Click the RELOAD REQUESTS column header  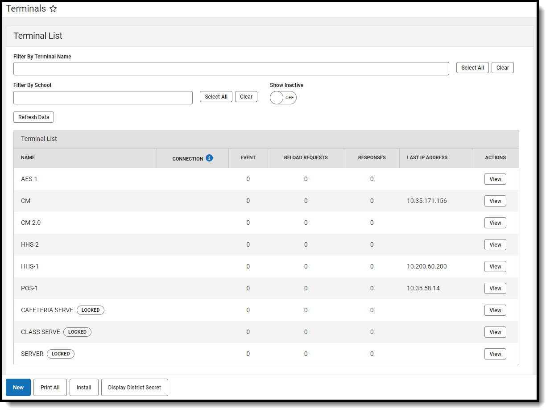click(x=306, y=158)
